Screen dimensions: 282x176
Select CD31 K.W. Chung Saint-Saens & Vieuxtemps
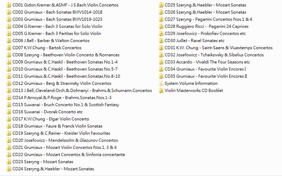point(218,48)
